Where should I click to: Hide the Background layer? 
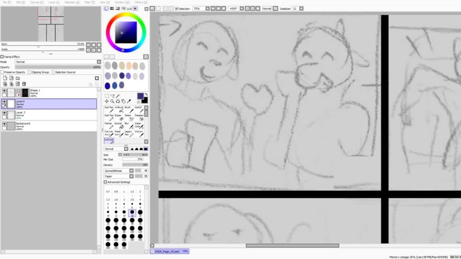4,124
